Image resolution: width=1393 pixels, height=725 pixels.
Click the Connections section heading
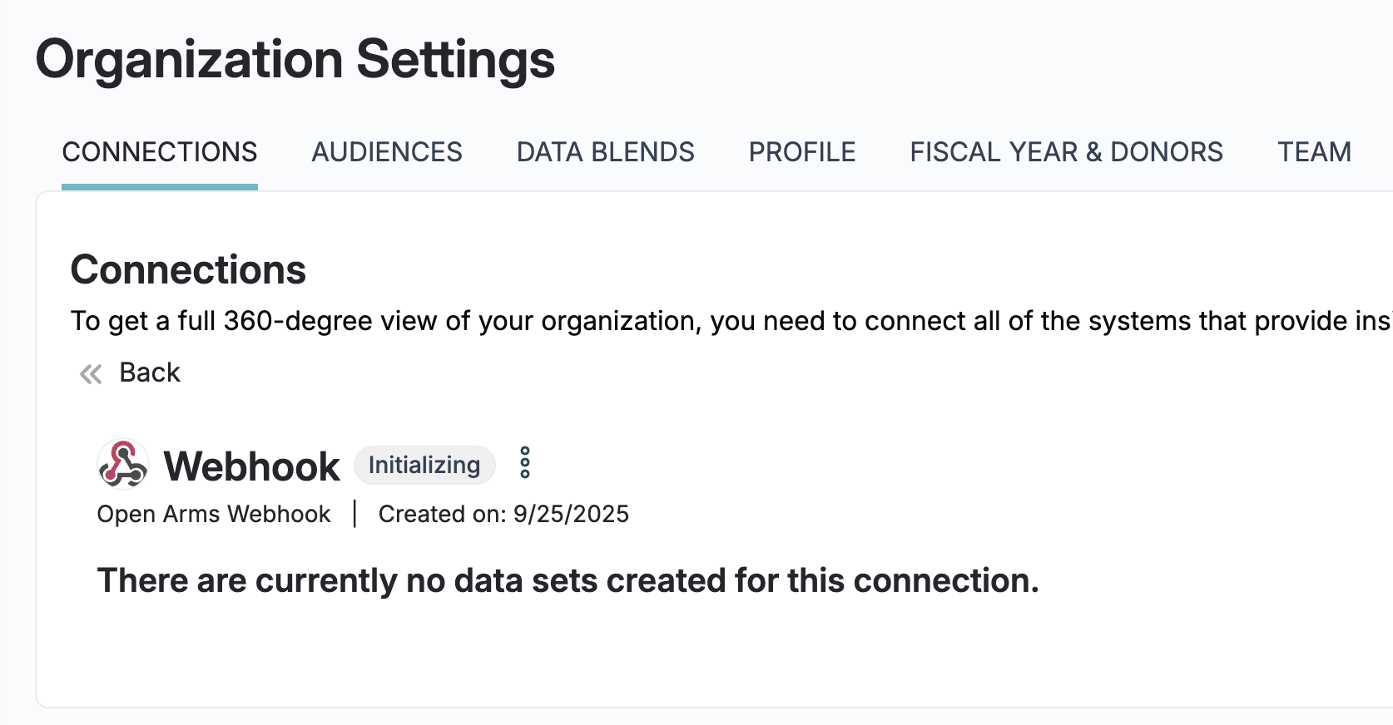(x=188, y=270)
